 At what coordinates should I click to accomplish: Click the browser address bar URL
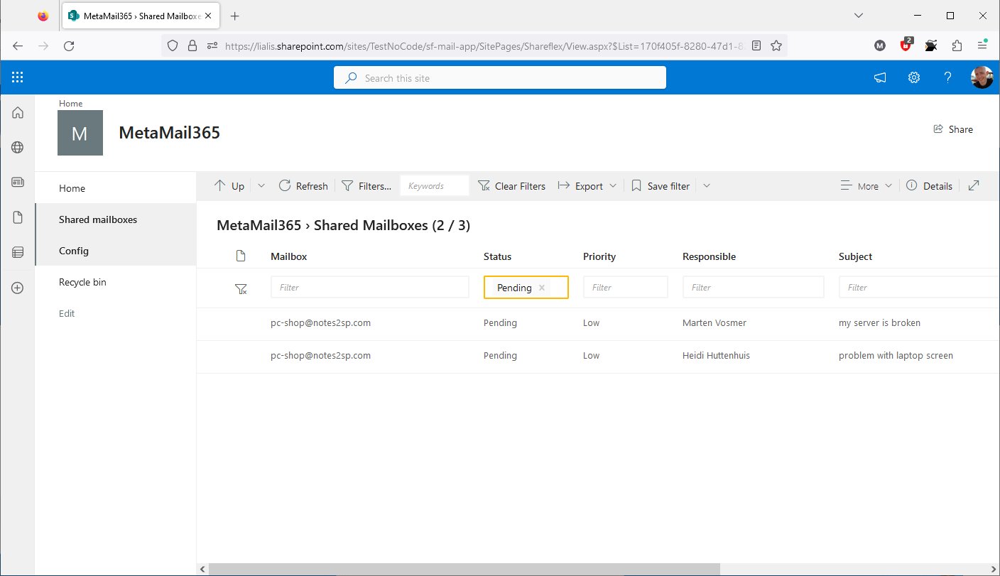pyautogui.click(x=484, y=45)
